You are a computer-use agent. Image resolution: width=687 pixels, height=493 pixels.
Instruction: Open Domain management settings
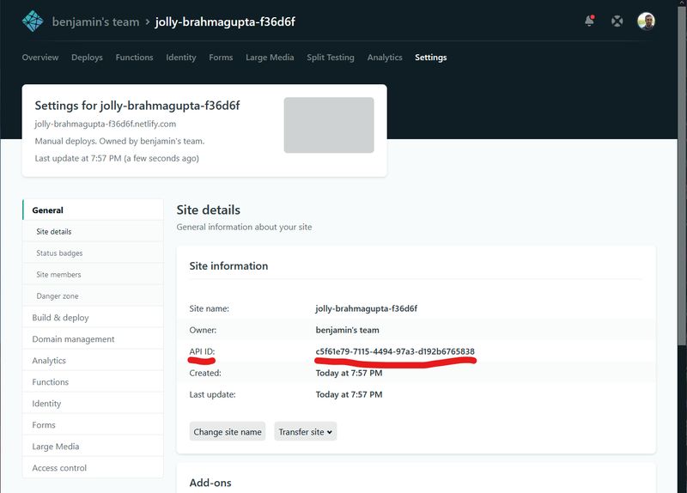(x=93, y=338)
